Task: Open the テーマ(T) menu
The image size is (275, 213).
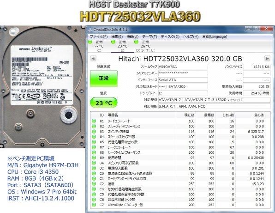Action: tap(149, 37)
